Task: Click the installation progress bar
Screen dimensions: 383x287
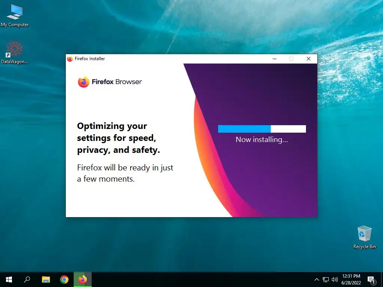Action: 262,129
